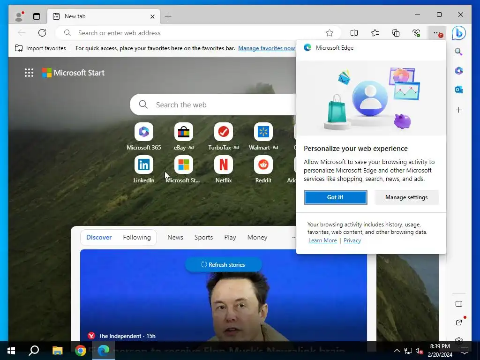Add this page to favorites star
Image resolution: width=480 pixels, height=360 pixels.
(x=330, y=33)
